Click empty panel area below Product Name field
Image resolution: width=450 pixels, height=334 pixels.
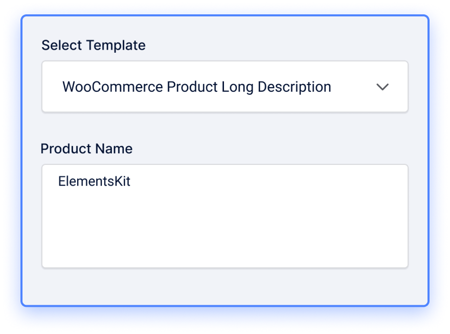pos(224,286)
